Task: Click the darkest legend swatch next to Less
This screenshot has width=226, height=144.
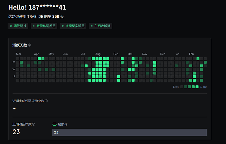Action: point(182,87)
